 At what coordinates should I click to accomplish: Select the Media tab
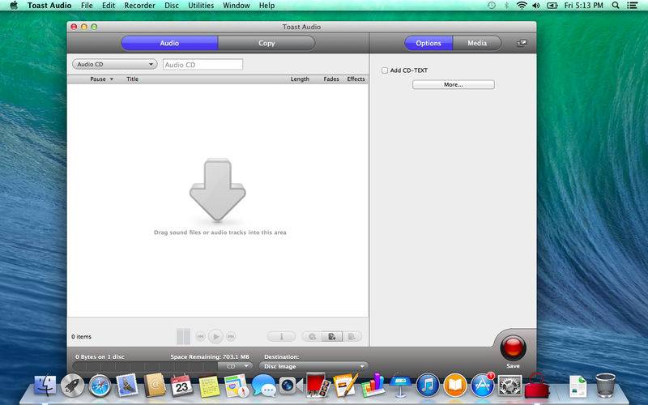(477, 43)
